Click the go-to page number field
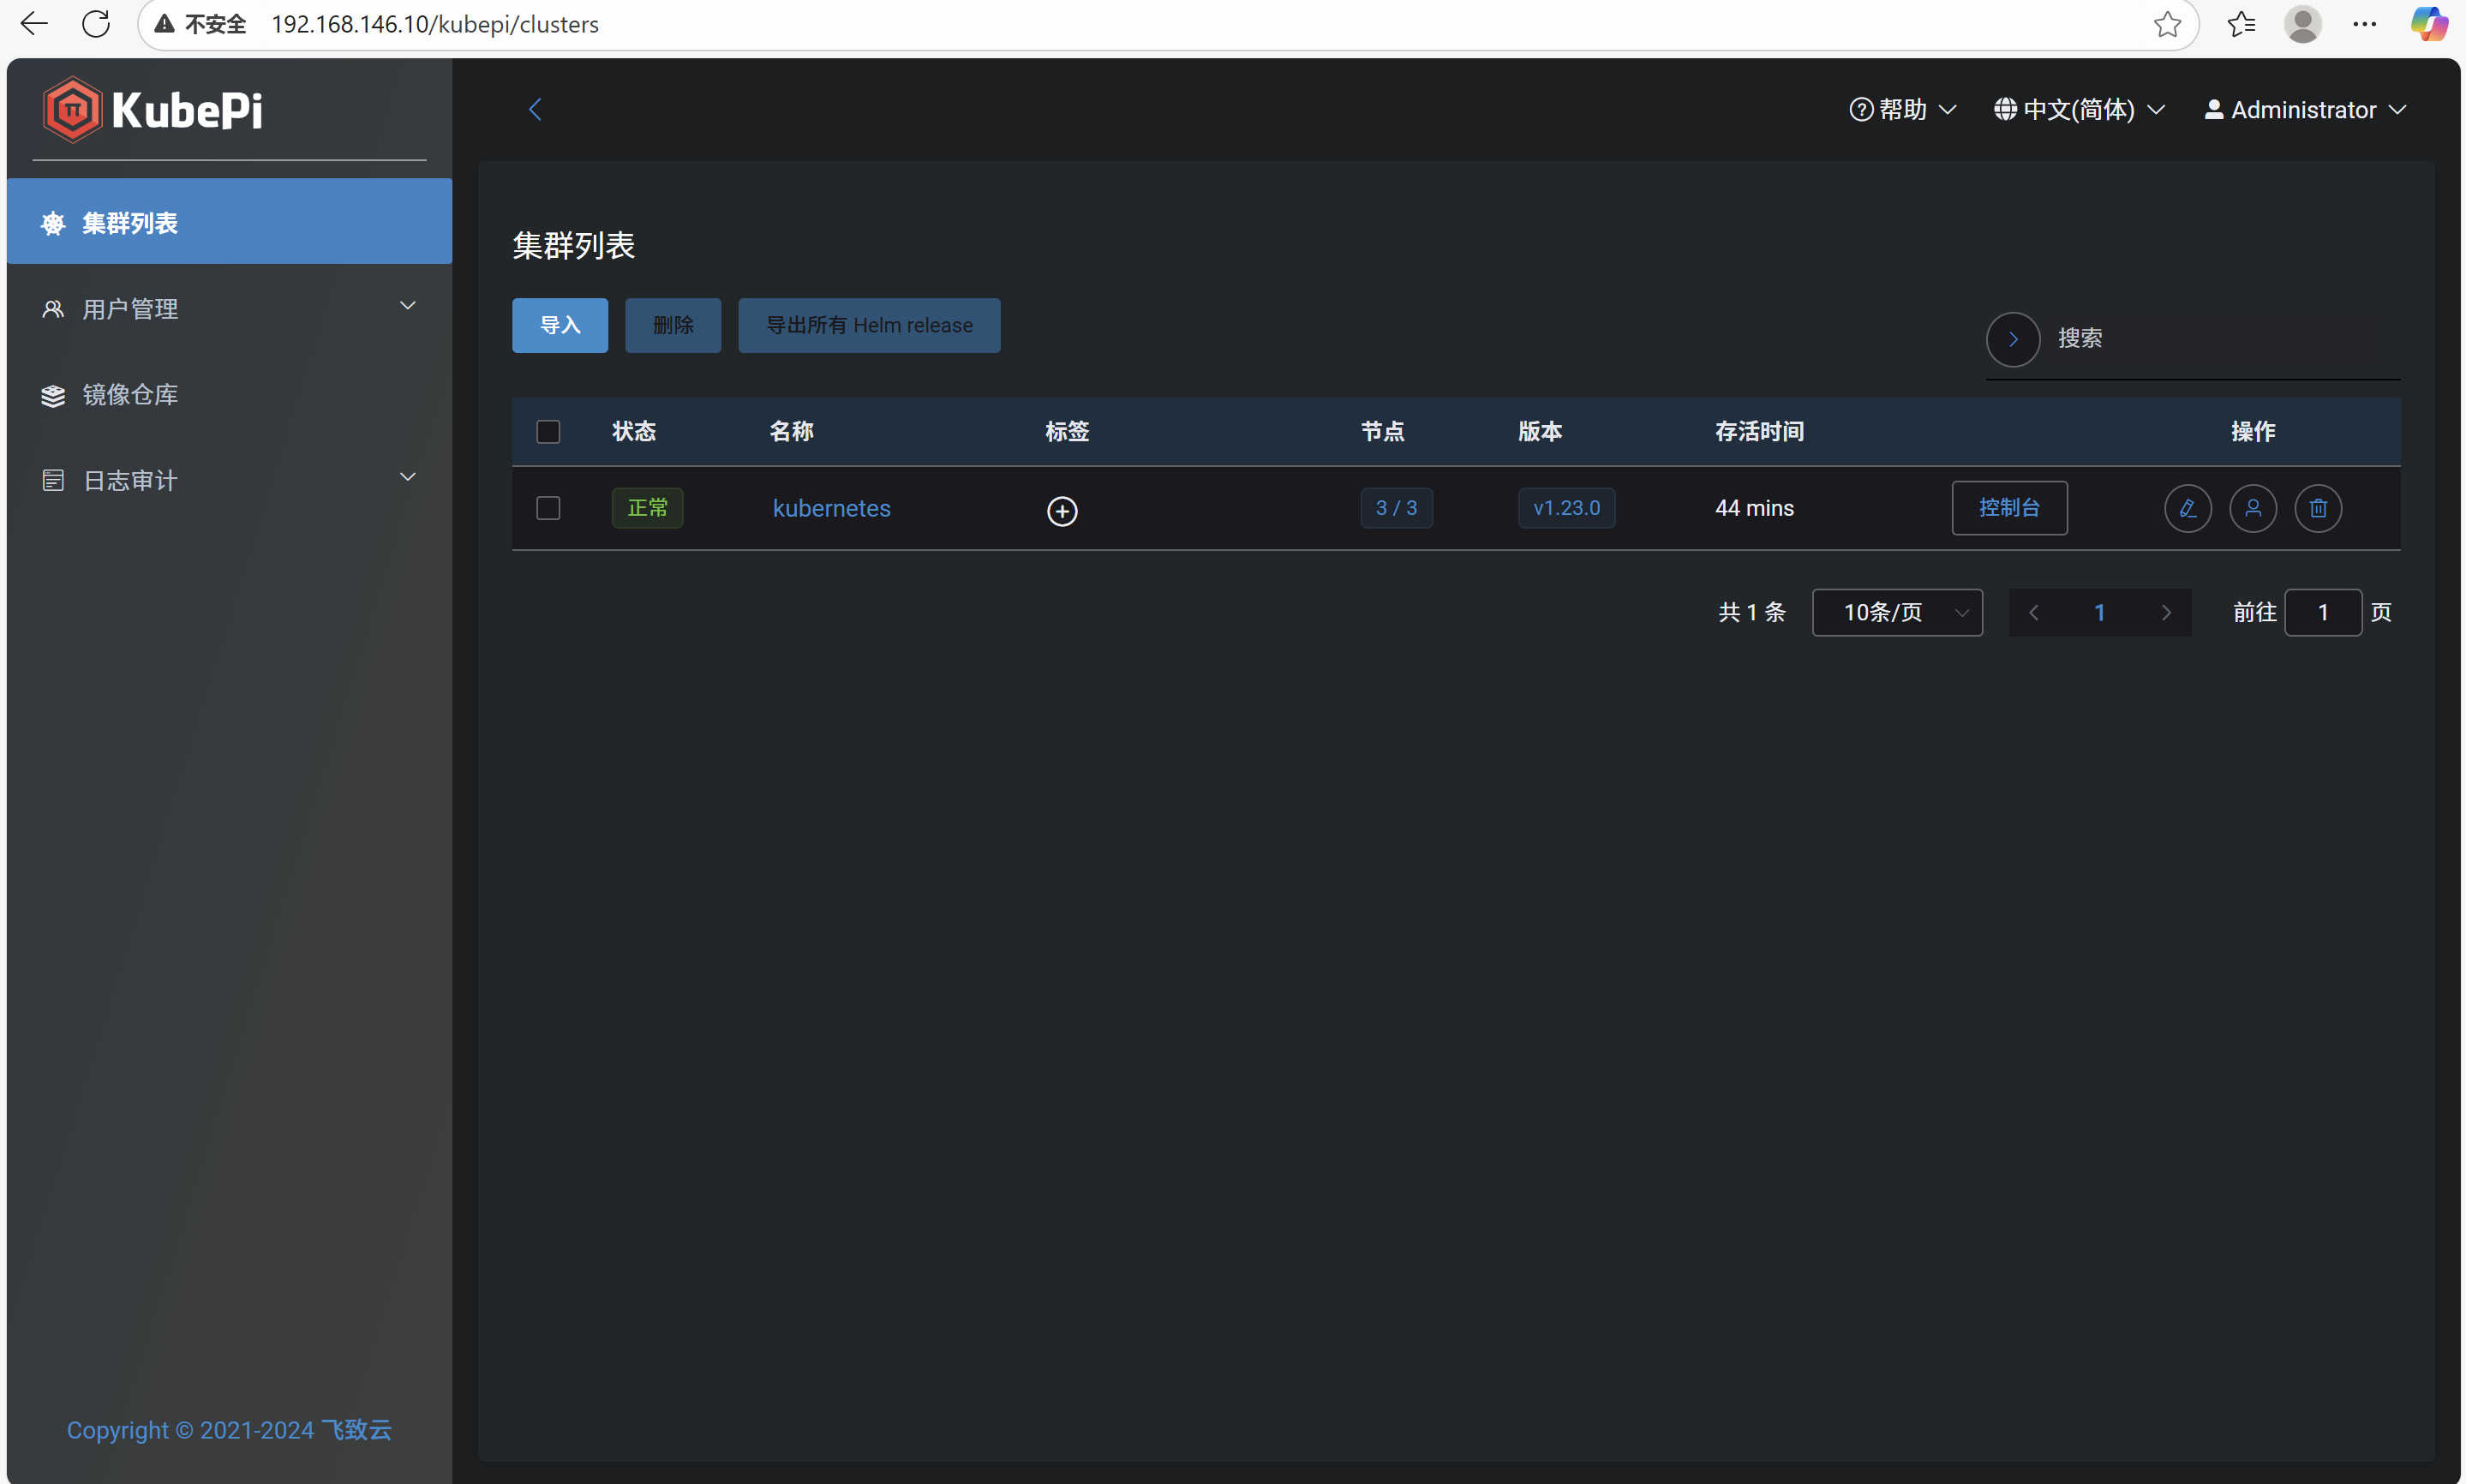 (x=2322, y=612)
